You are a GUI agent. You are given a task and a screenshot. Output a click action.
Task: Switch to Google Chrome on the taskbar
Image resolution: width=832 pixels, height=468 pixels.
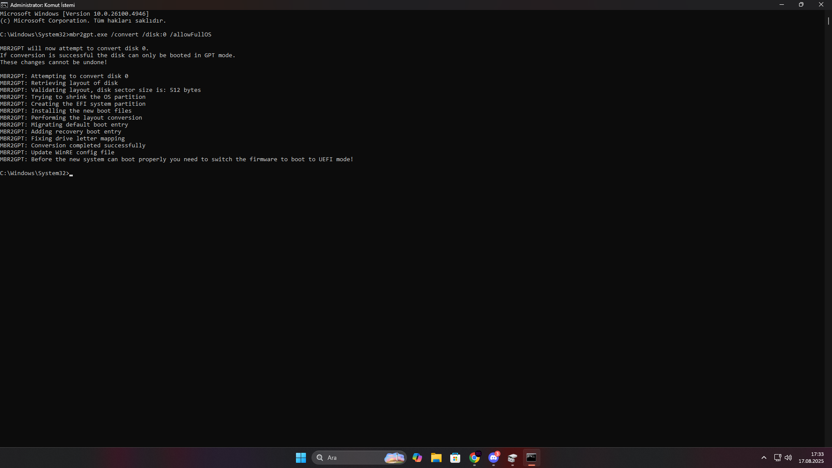tap(474, 458)
